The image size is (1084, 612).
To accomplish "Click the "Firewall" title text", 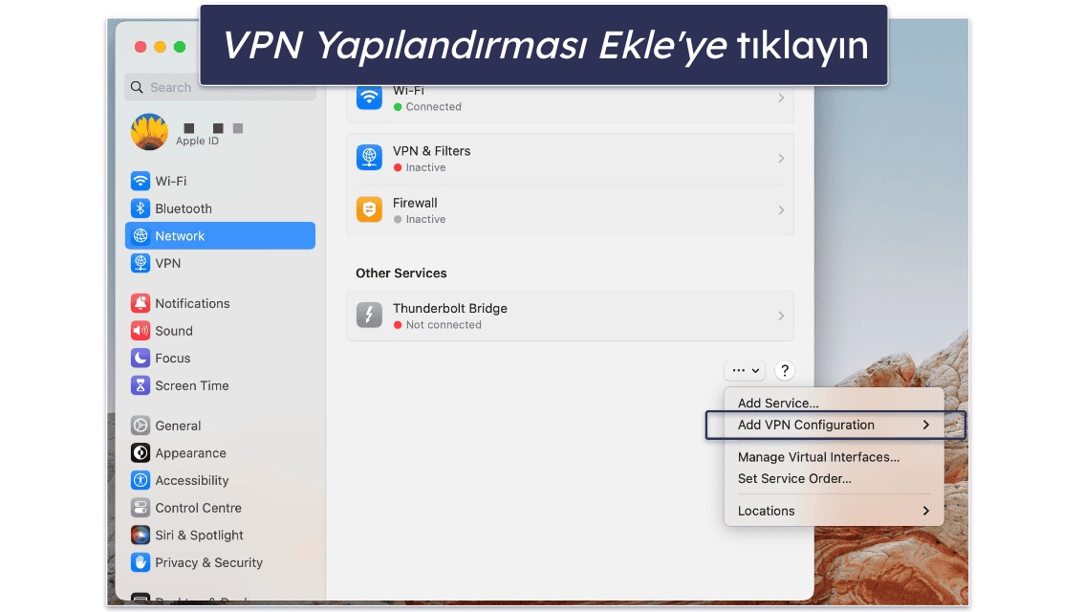I will coord(415,203).
